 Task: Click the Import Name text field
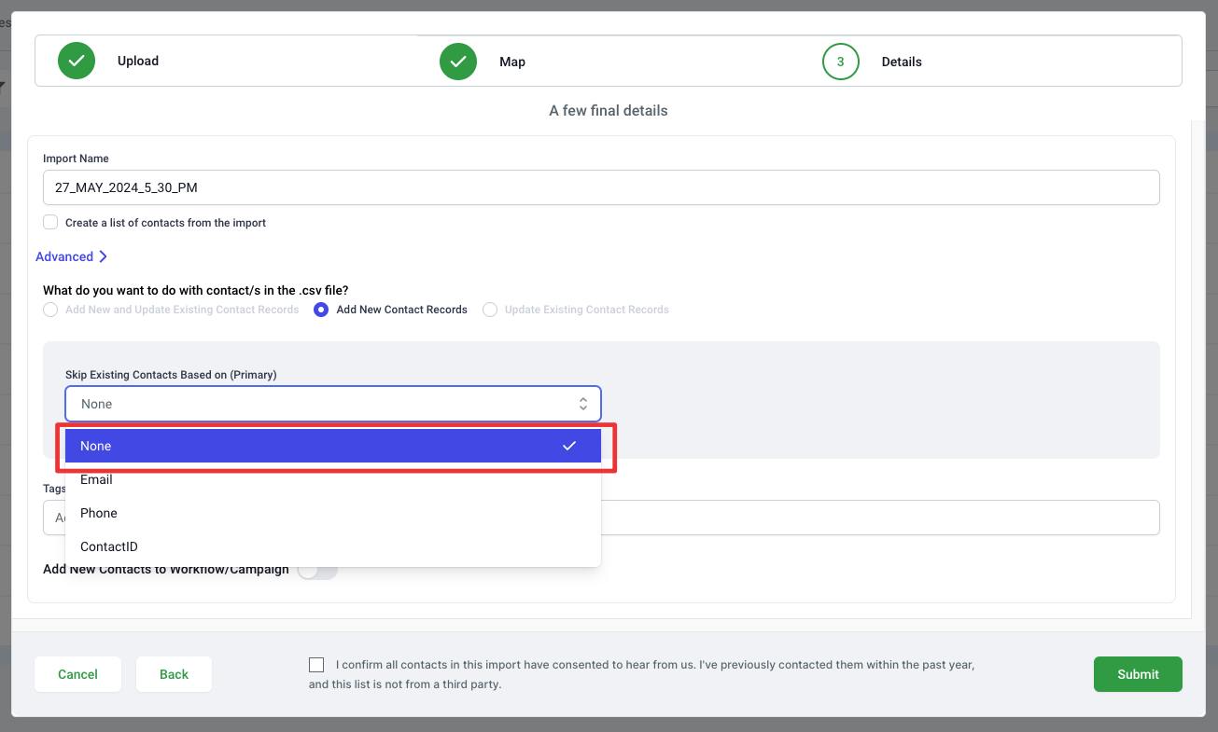pos(601,187)
